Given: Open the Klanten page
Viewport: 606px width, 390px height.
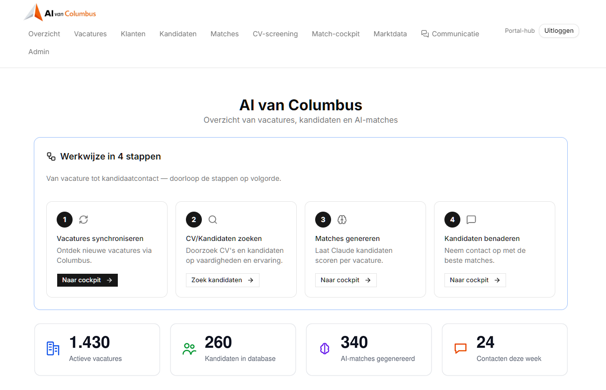Looking at the screenshot, I should click(x=133, y=34).
